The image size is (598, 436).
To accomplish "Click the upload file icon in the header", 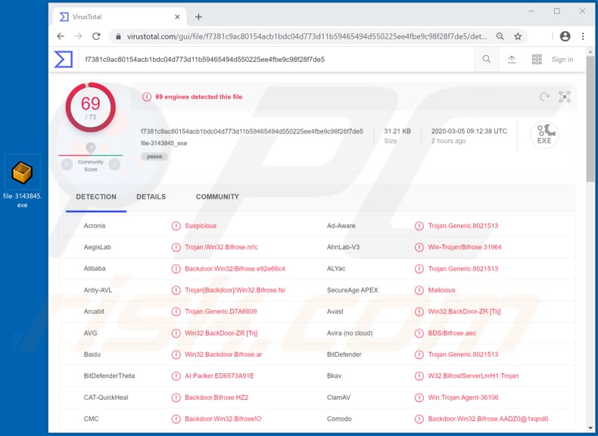I will coord(512,60).
